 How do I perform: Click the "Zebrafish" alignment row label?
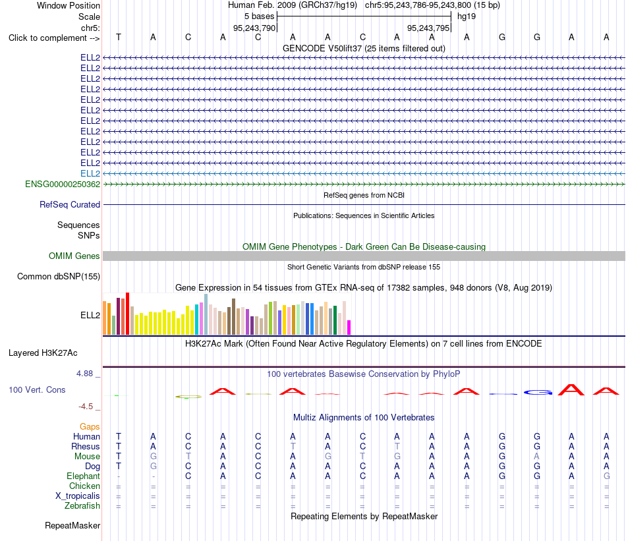[x=82, y=505]
